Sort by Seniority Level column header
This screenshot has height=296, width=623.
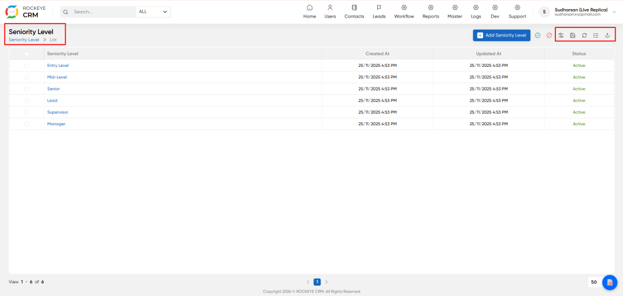coord(63,53)
